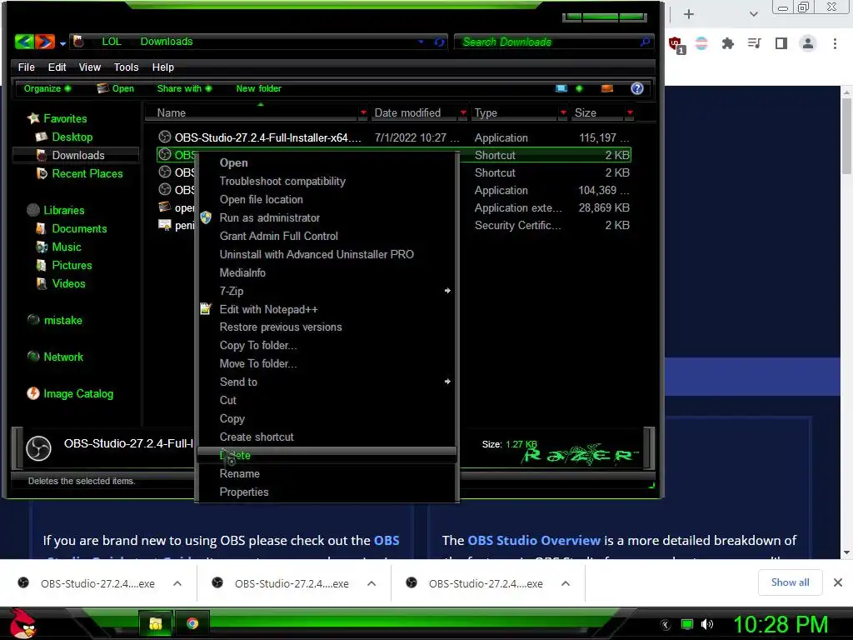Choose Properties in context menu
853x640 pixels.
327,492
